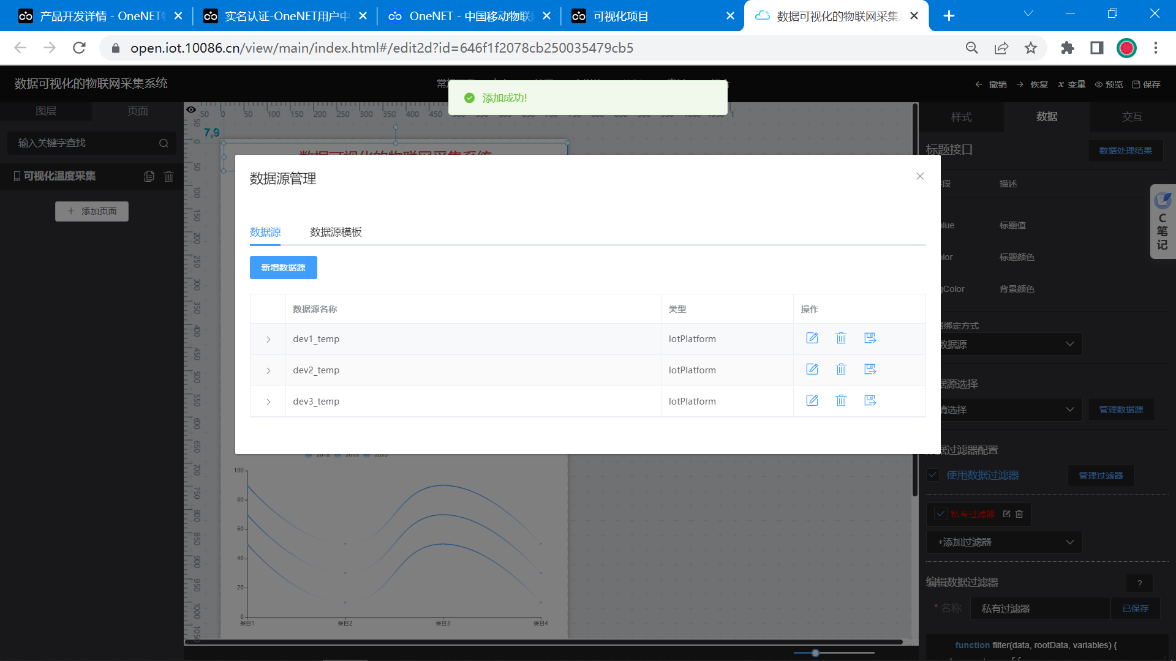Adjust the canvas zoom slider

(x=815, y=653)
